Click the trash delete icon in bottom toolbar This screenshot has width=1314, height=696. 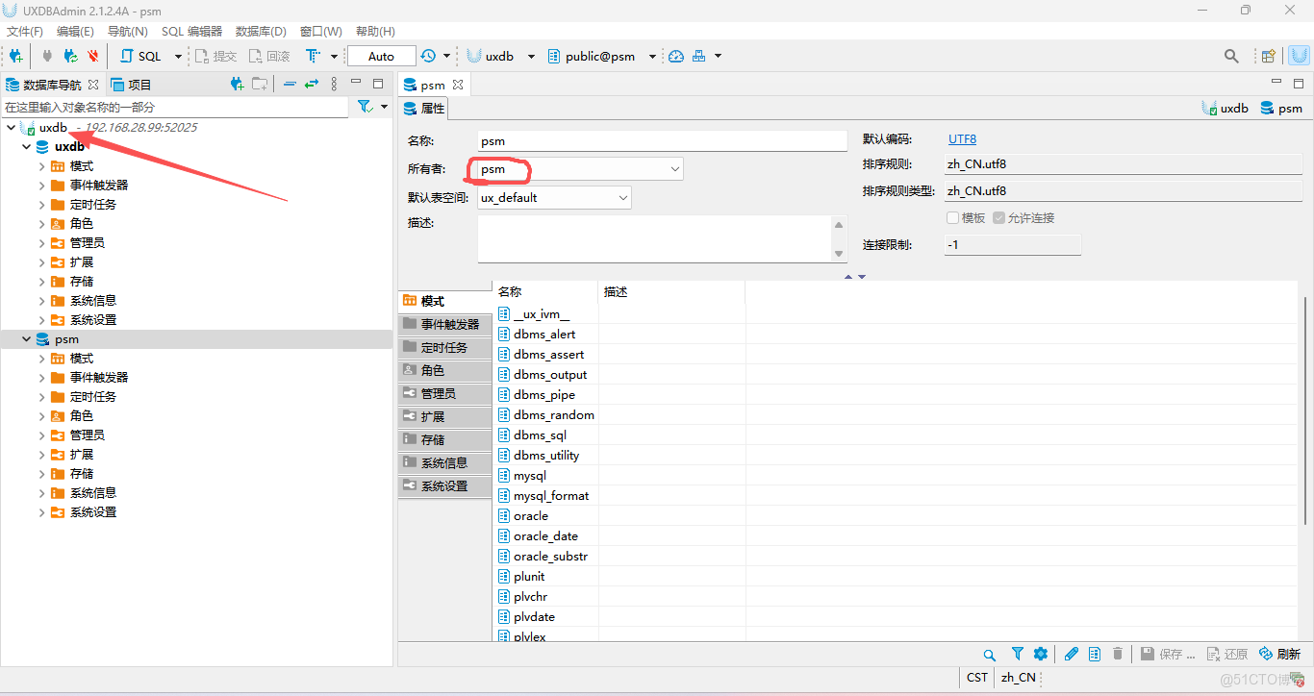point(1118,654)
